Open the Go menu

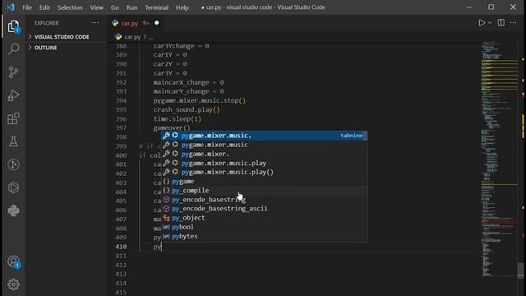pyautogui.click(x=115, y=7)
